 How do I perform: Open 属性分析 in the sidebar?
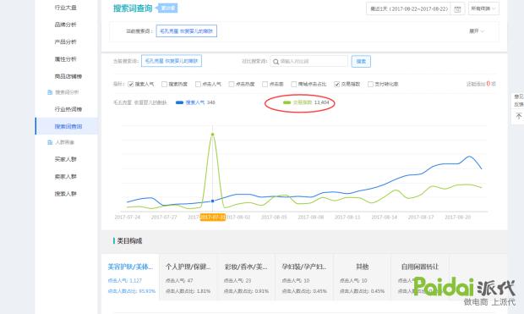(x=66, y=59)
